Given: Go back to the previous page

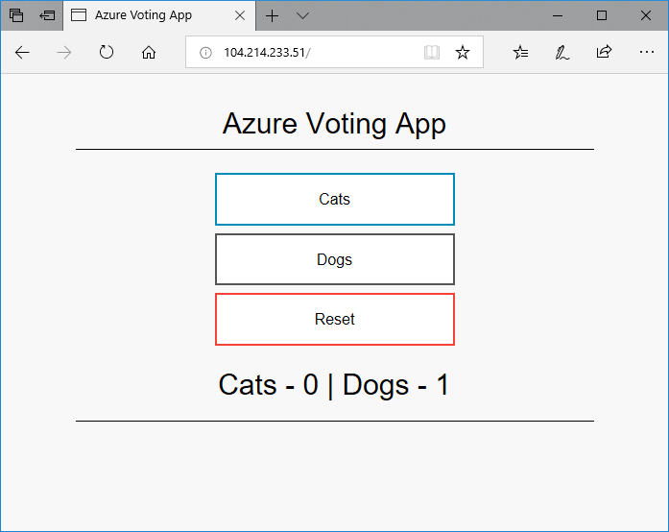Looking at the screenshot, I should pyautogui.click(x=22, y=53).
